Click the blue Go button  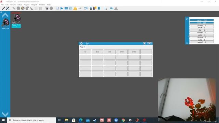[112, 8]
